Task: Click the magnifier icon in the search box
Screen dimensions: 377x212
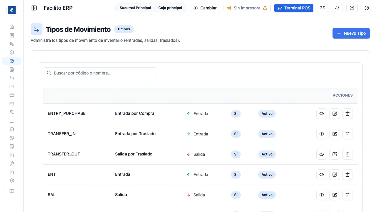Action: pyautogui.click(x=49, y=73)
